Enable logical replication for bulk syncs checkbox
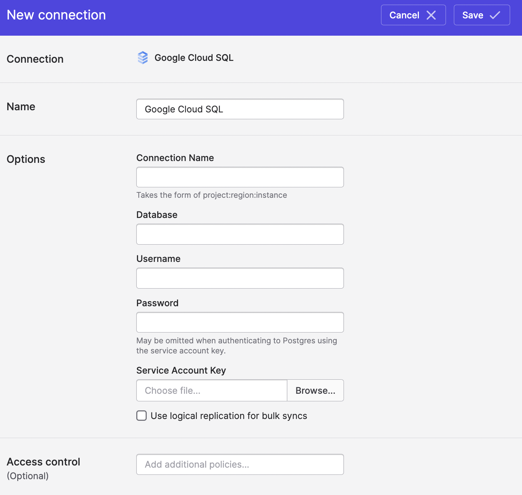The image size is (522, 495). pos(142,416)
